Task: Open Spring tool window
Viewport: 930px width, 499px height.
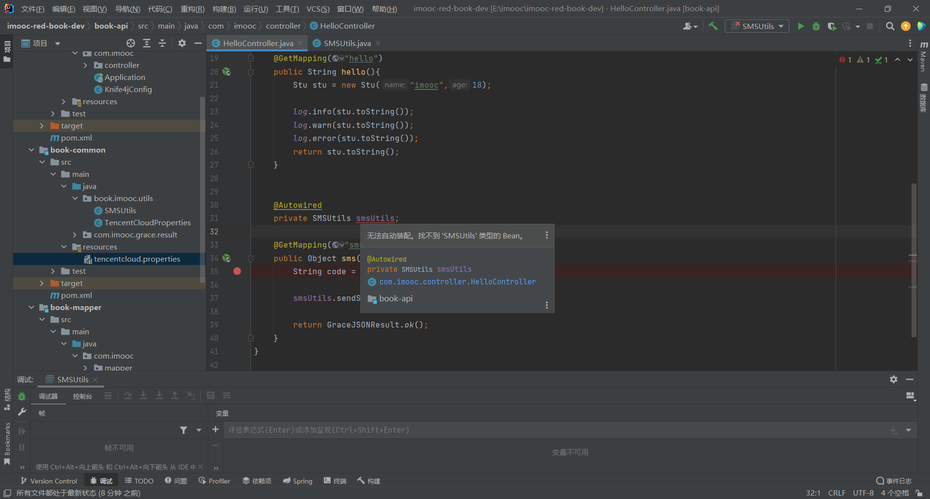Action: point(298,481)
